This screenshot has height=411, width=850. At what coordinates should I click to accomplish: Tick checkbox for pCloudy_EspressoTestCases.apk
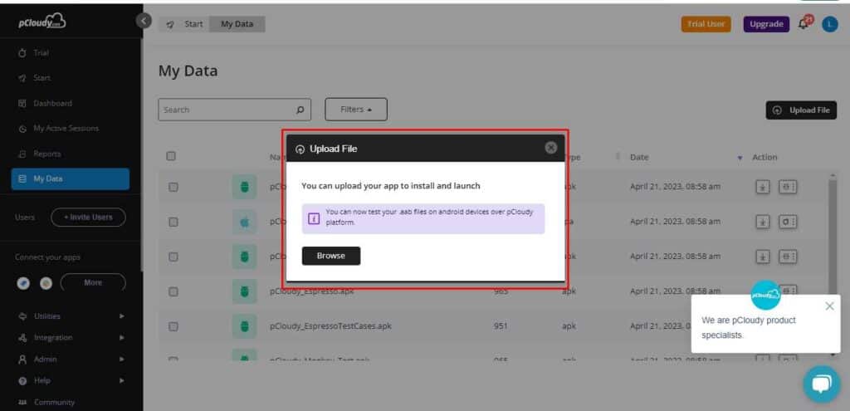tap(173, 326)
